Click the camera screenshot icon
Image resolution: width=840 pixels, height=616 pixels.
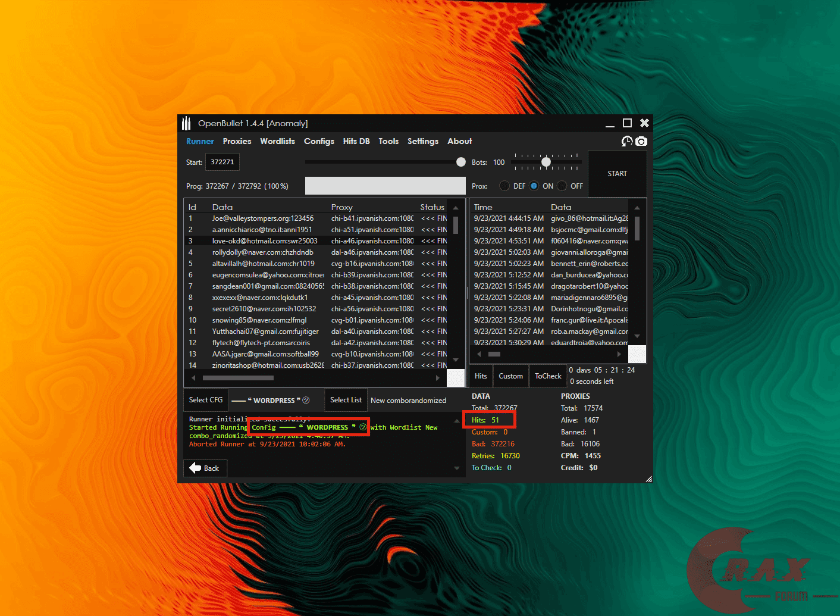[641, 141]
